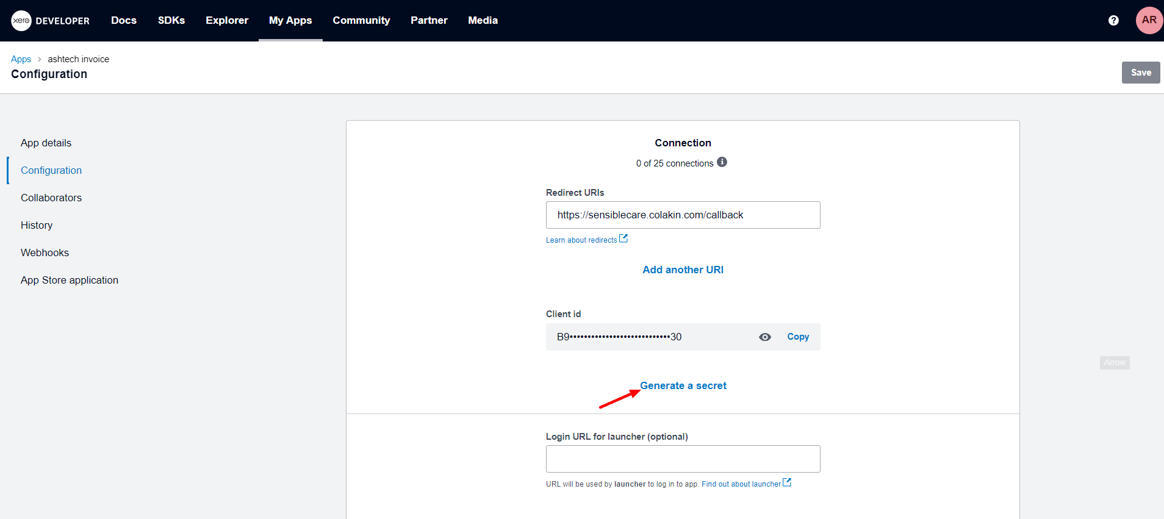
Task: Open Webhooks section in sidebar
Action: pyautogui.click(x=45, y=252)
